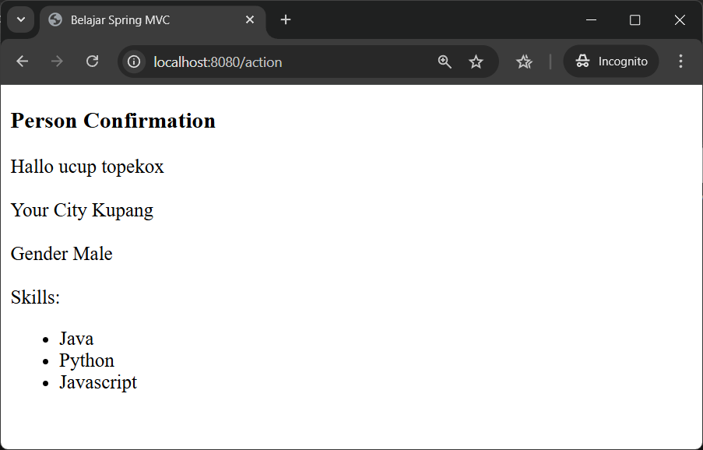
Task: Navigate back using the back arrow
Action: 22,61
